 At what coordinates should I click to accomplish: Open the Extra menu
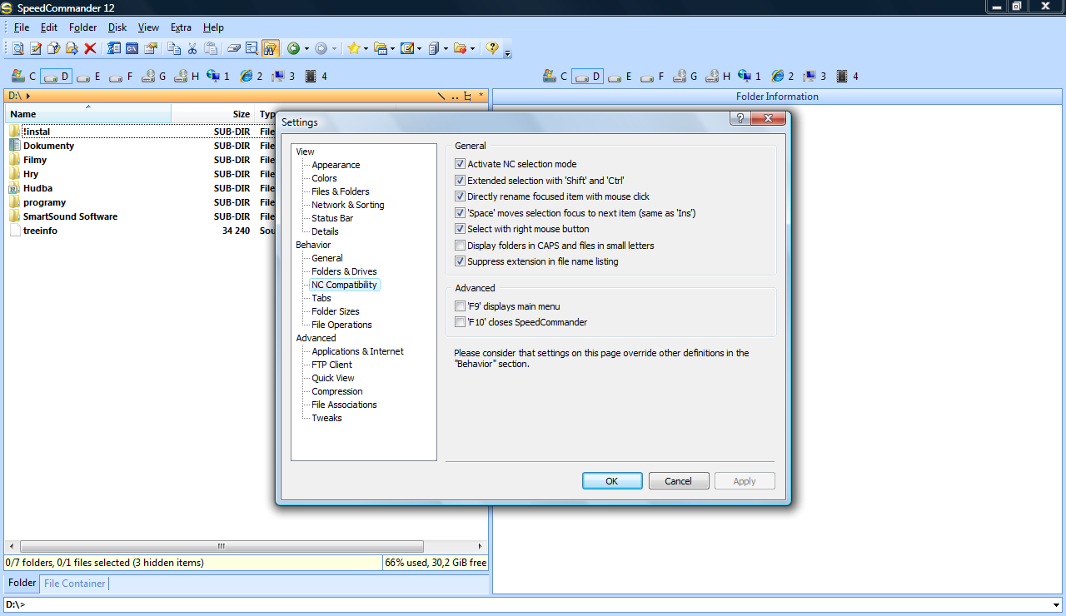pyautogui.click(x=181, y=27)
